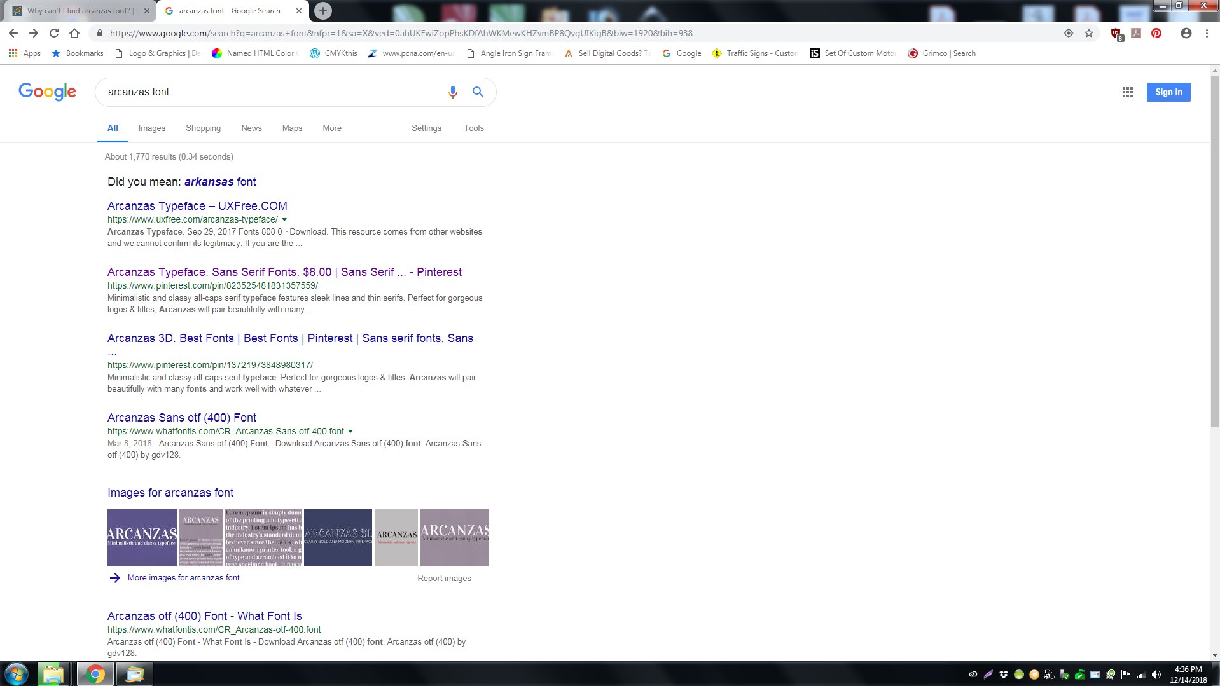Open the www.pcna.com bookmark
This screenshot has height=686, width=1220.
411,53
